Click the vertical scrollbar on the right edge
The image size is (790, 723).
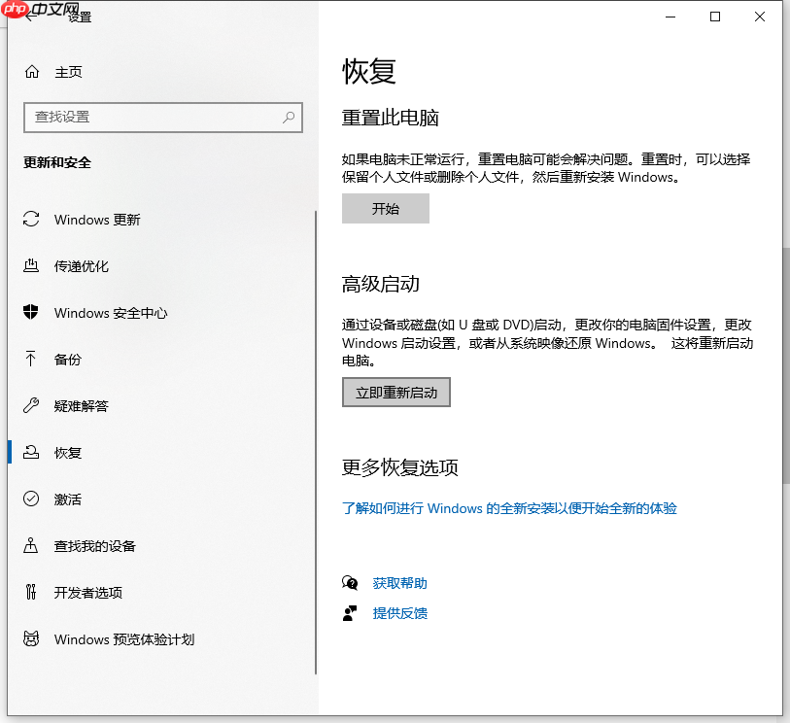[786, 365]
